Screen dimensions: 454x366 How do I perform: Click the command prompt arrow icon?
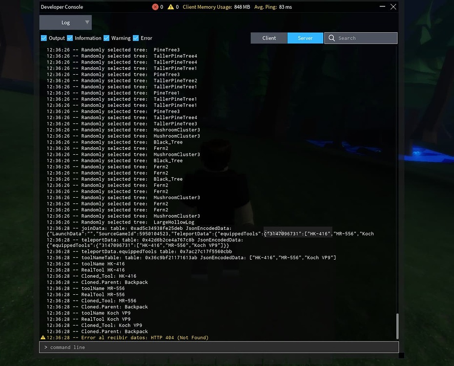[45, 347]
